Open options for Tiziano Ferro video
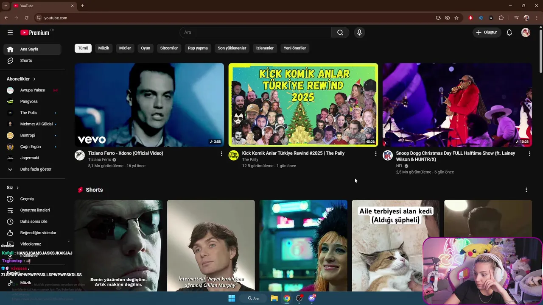Image resolution: width=543 pixels, height=305 pixels. tap(221, 154)
